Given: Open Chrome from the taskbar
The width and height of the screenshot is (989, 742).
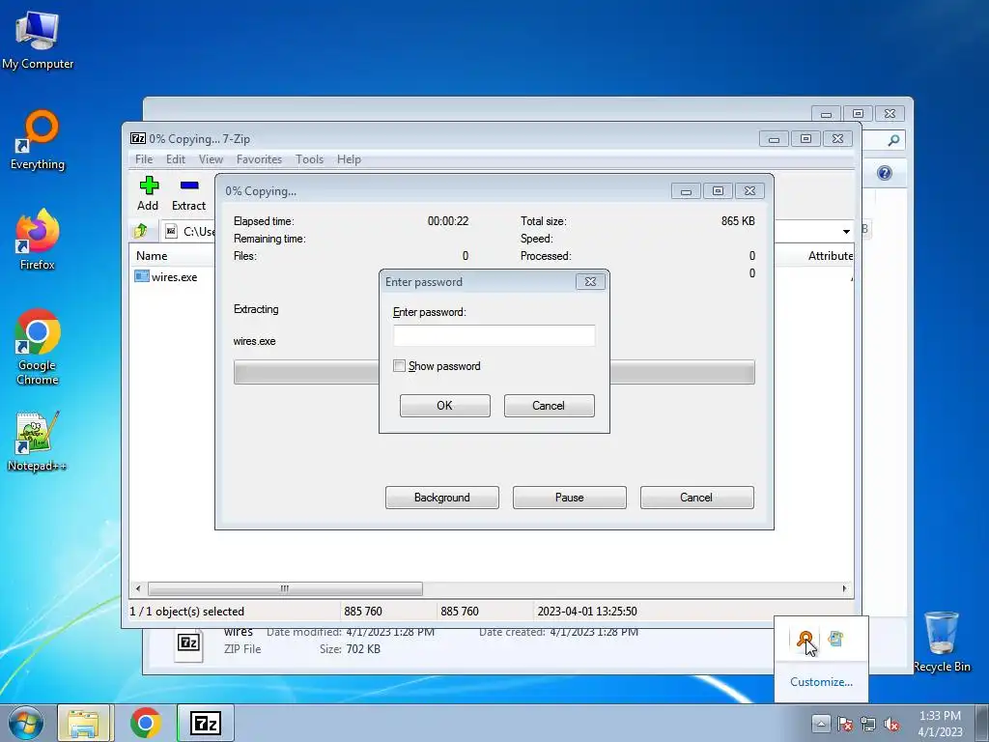Looking at the screenshot, I should point(146,723).
